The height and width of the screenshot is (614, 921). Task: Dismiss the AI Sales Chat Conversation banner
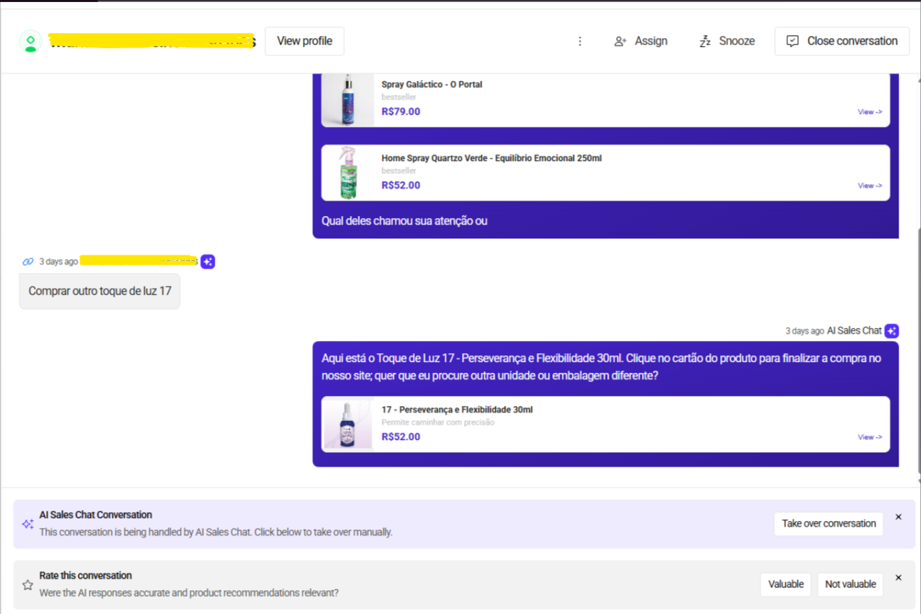pos(899,517)
